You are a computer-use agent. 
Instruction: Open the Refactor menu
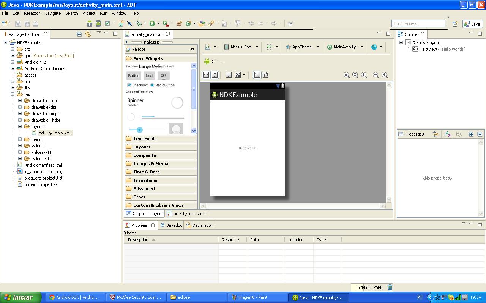(32, 13)
